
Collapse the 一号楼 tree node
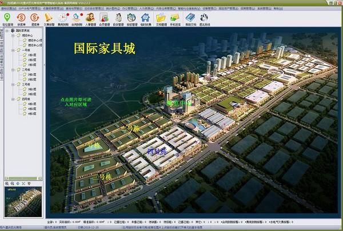pos(13,50)
